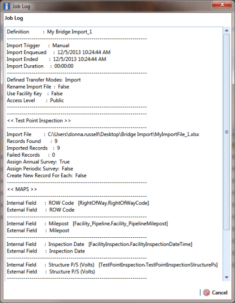The image size is (235, 303).
Task: Click the Internal Field ROW Code line
Action: (78, 203)
